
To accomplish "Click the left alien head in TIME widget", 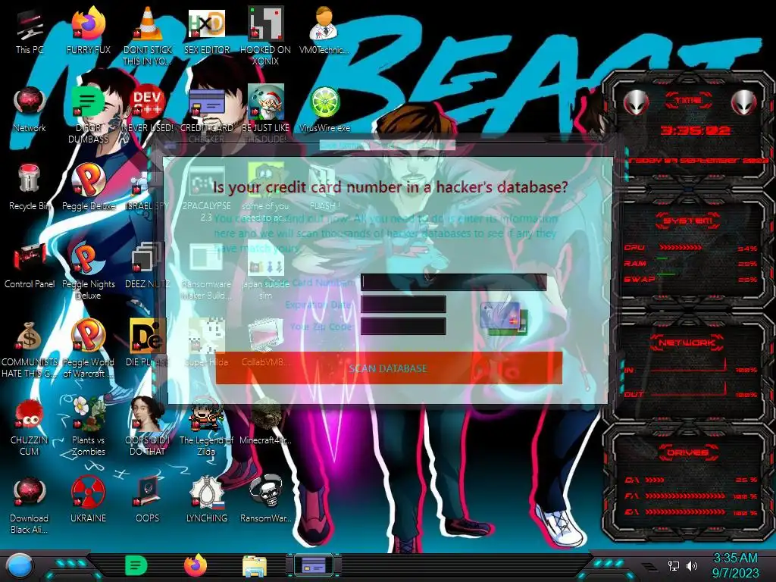I will coord(636,102).
